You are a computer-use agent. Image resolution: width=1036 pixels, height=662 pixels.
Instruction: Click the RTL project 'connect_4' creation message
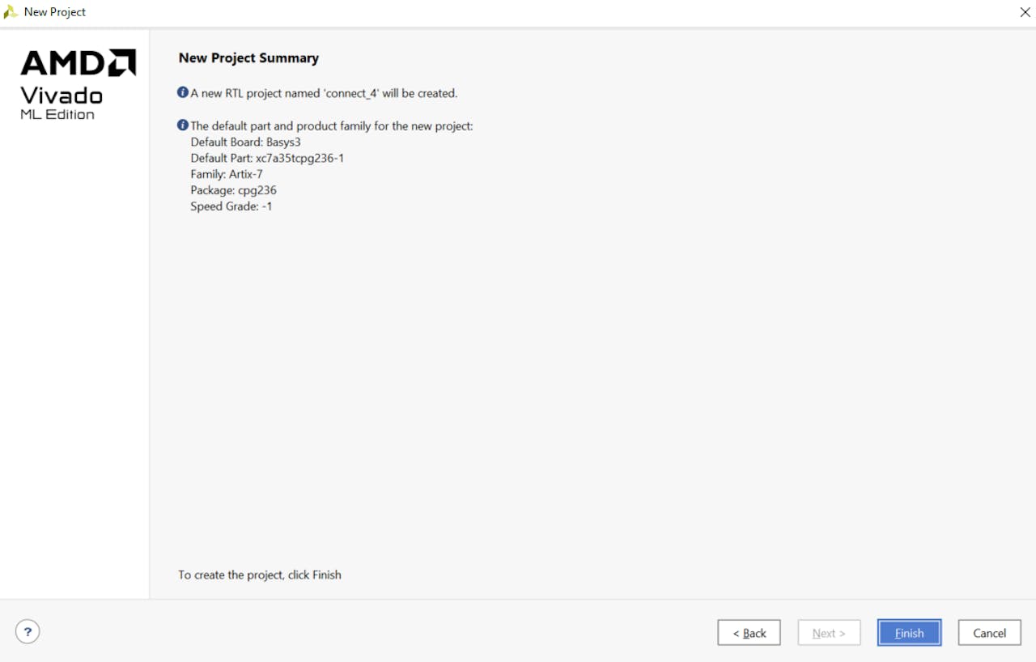[x=324, y=93]
